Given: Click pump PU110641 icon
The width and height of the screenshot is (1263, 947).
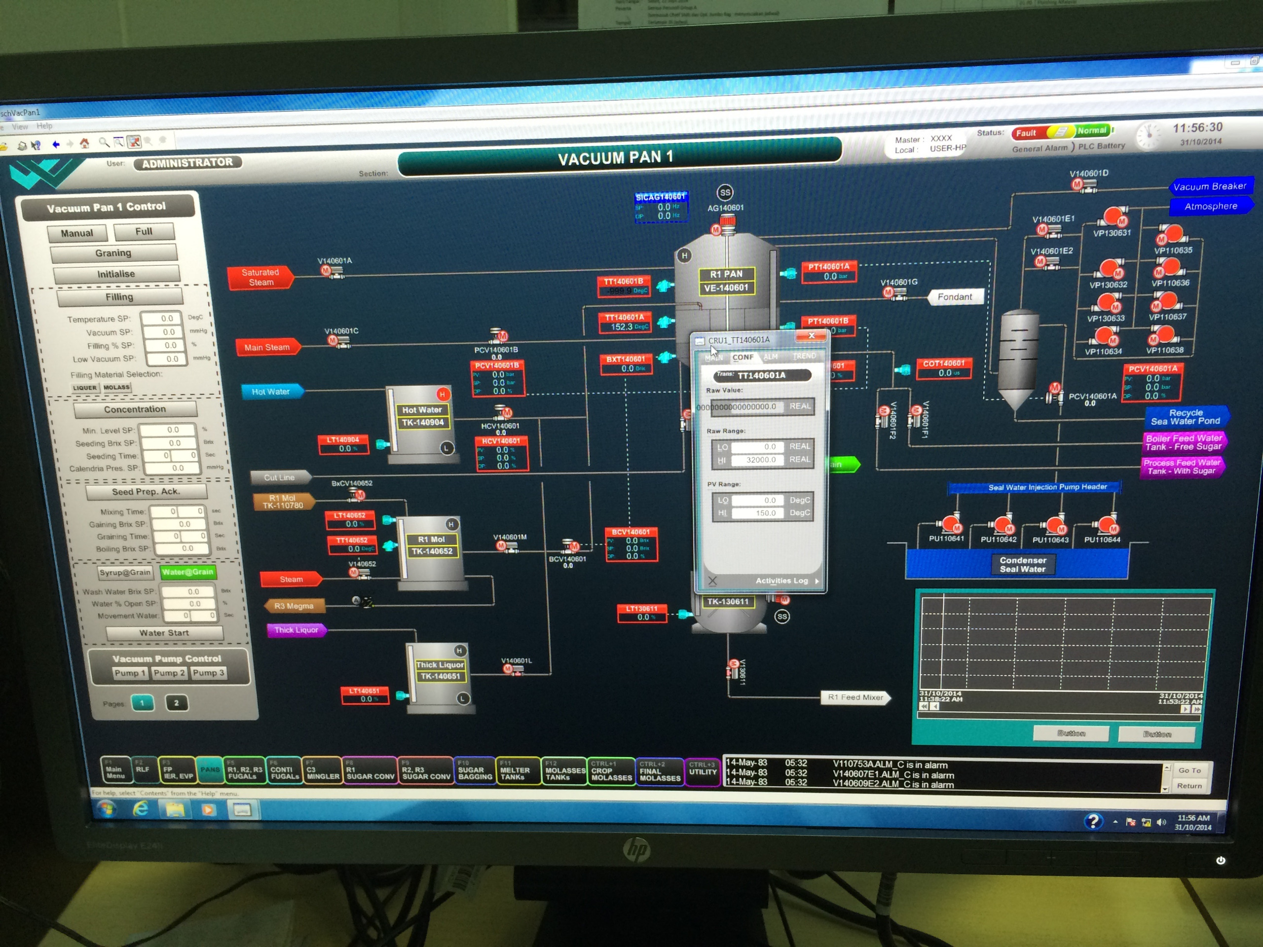Looking at the screenshot, I should pyautogui.click(x=951, y=523).
